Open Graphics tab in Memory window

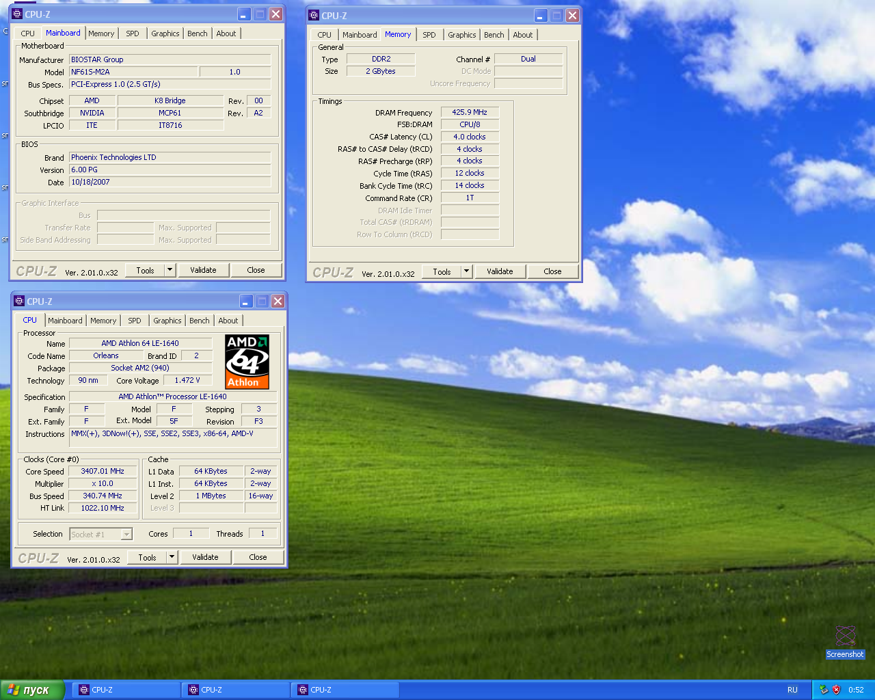click(x=462, y=35)
